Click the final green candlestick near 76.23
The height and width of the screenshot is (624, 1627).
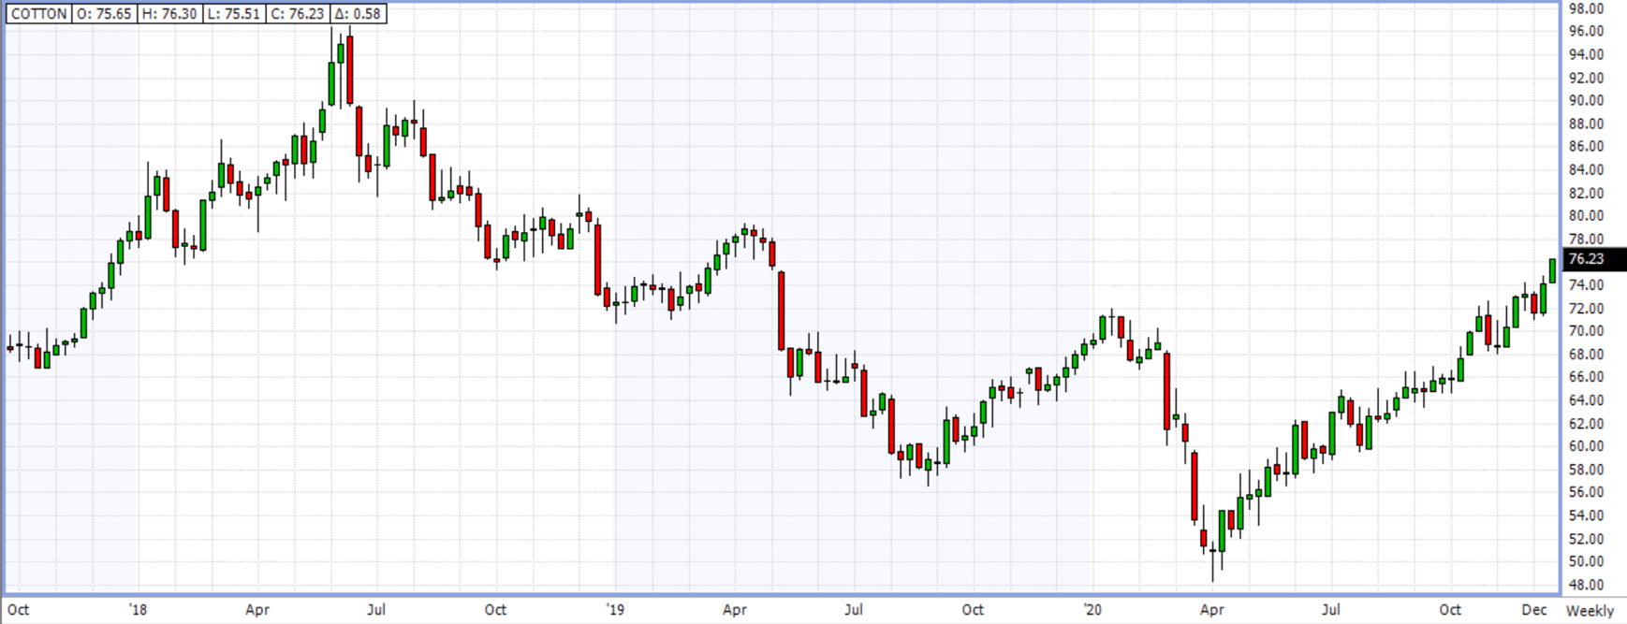tap(1552, 270)
